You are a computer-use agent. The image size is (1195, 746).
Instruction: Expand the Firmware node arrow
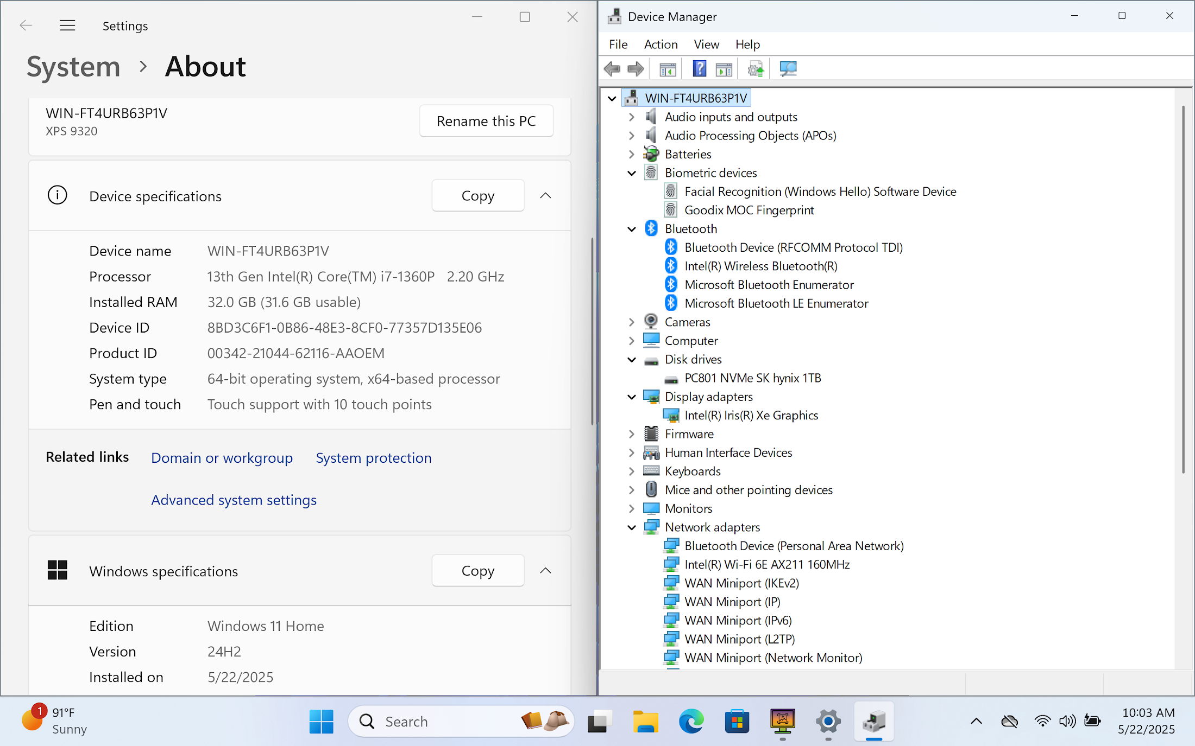[x=631, y=434]
